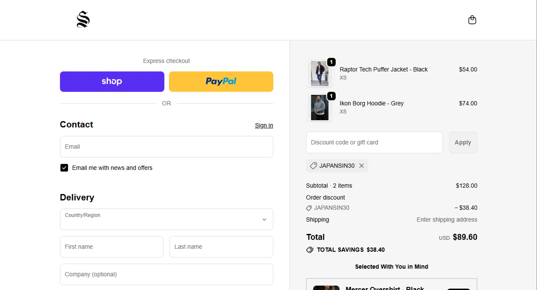Click the Express checkout label

pyautogui.click(x=166, y=61)
